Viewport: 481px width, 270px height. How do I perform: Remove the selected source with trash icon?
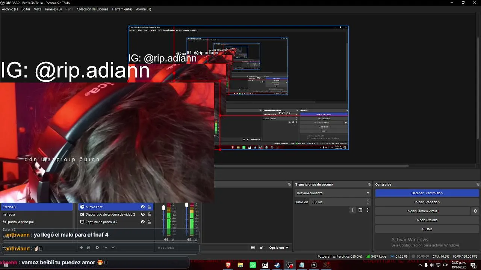tap(89, 247)
